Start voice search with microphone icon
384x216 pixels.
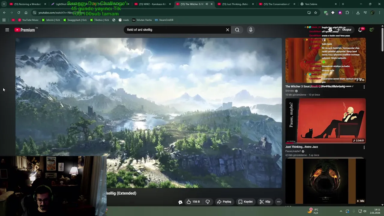pos(251,30)
